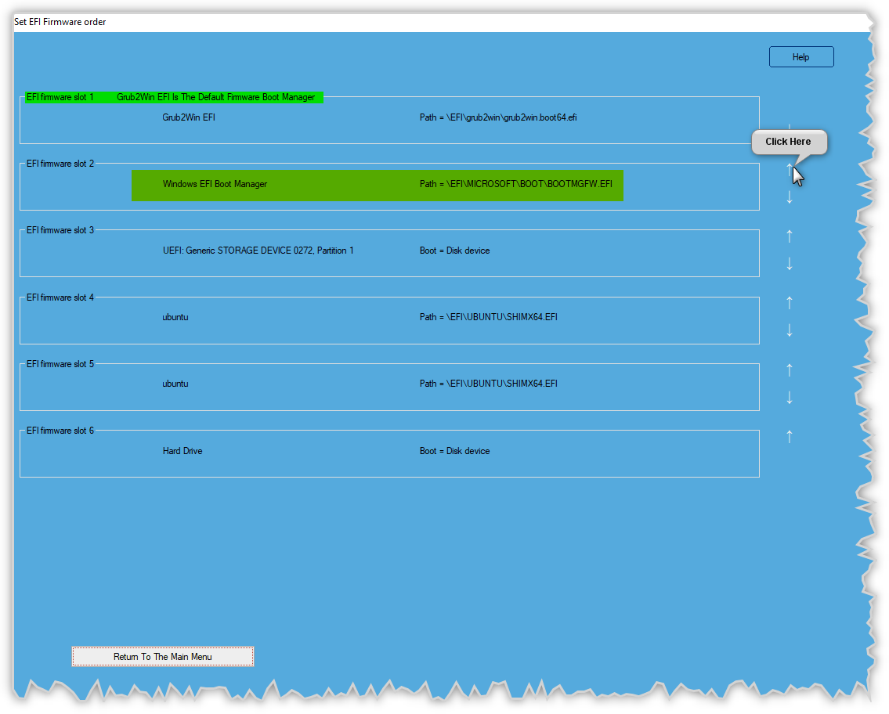Image resolution: width=889 pixels, height=714 pixels.
Task: Click the SHIMX64.EFI path in slot 5
Action: coord(488,384)
